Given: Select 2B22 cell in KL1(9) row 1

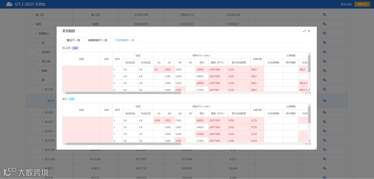Looking at the screenshot, I should (257, 70).
